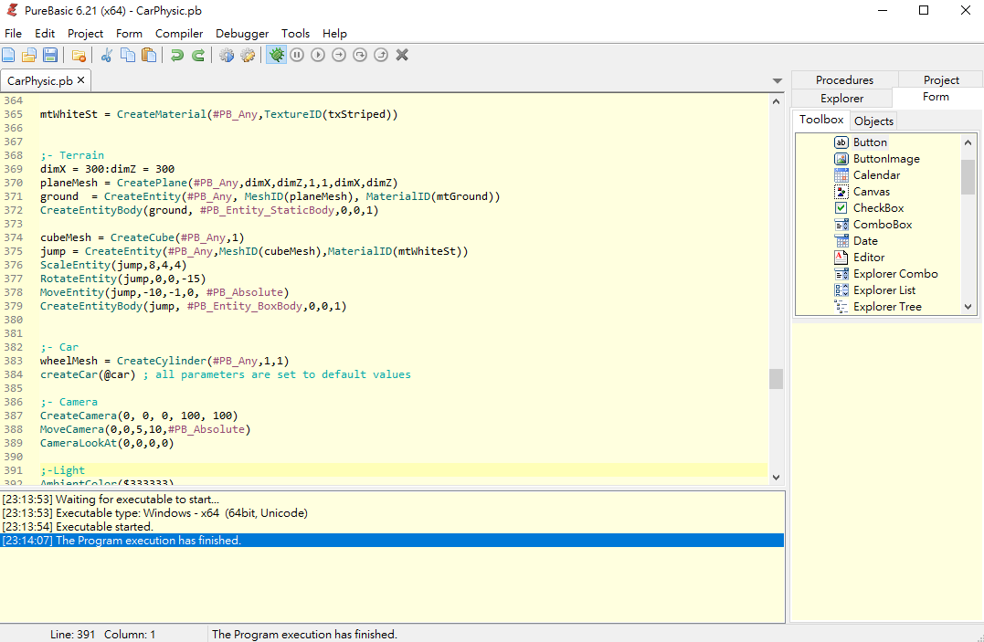The image size is (984, 642).
Task: Click the Redo arrow icon
Action: (198, 55)
